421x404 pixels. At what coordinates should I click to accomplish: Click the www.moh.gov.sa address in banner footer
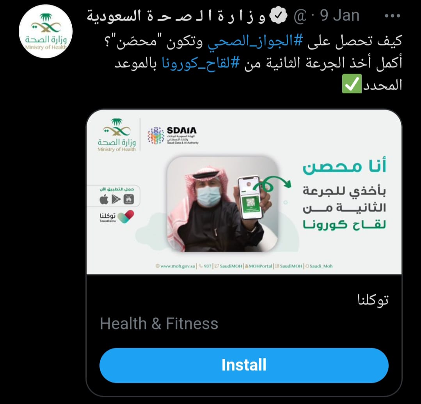(175, 266)
